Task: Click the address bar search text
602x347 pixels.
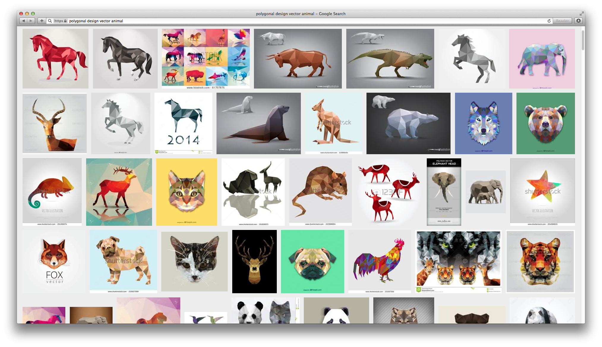Action: point(96,21)
